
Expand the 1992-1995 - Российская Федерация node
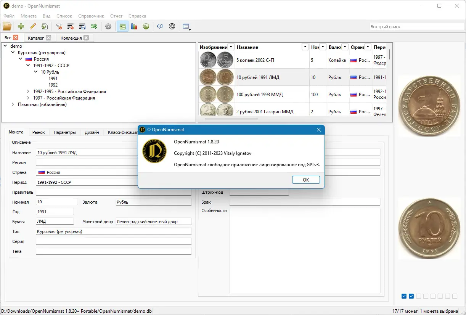[x=28, y=92]
